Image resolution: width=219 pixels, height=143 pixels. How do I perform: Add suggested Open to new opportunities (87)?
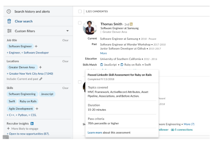tap(28, 134)
